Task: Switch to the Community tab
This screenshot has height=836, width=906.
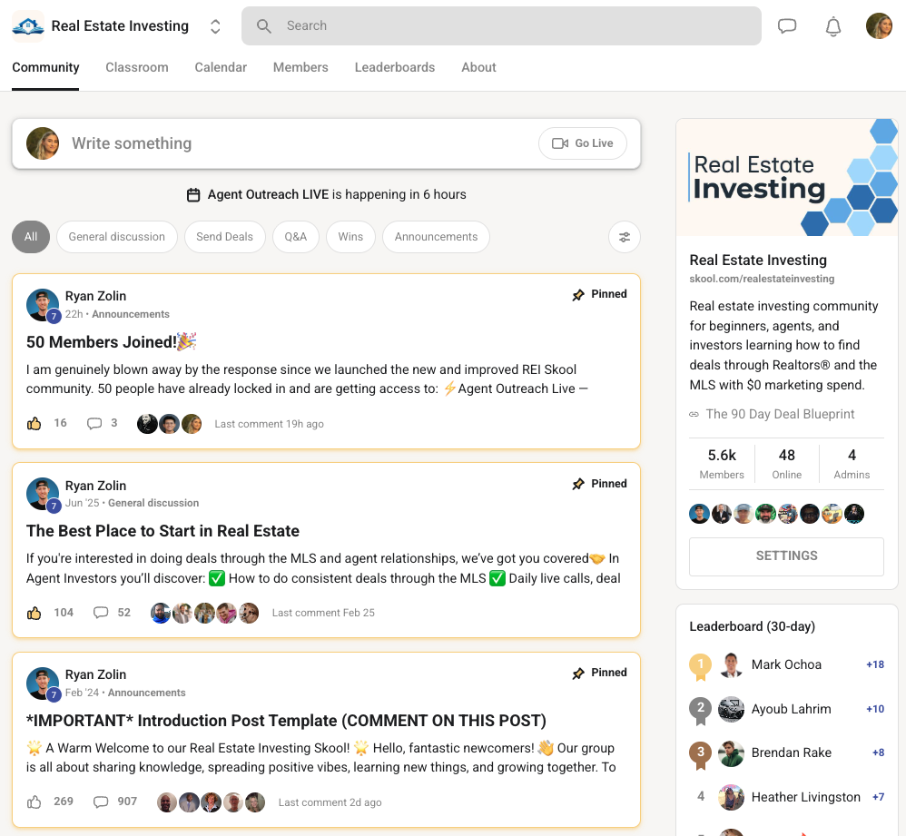Action: tap(45, 67)
